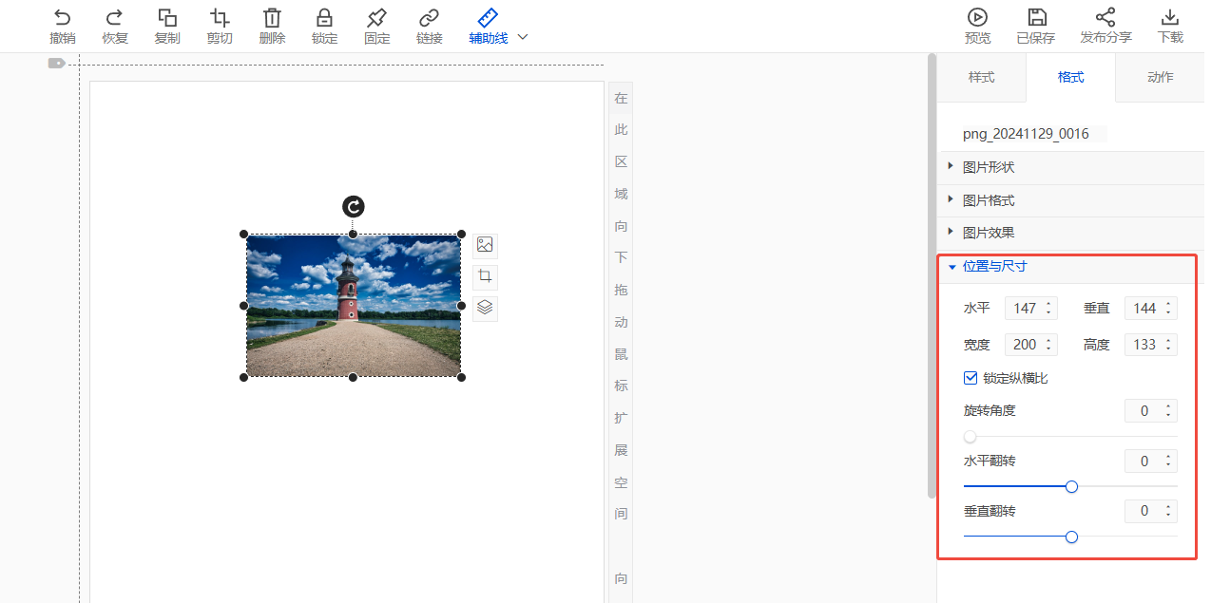Click the 撤销 undo icon
This screenshot has height=603, width=1211.
(x=62, y=17)
